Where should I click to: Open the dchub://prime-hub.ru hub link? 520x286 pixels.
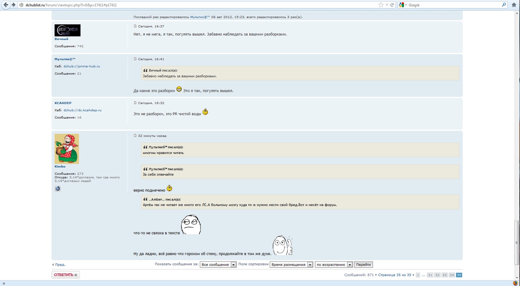(x=82, y=66)
